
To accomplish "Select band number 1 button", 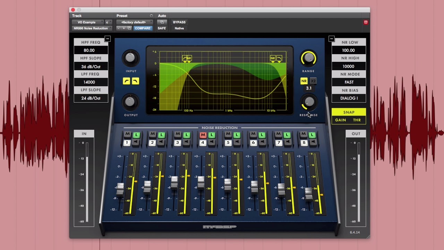I will tap(127, 142).
